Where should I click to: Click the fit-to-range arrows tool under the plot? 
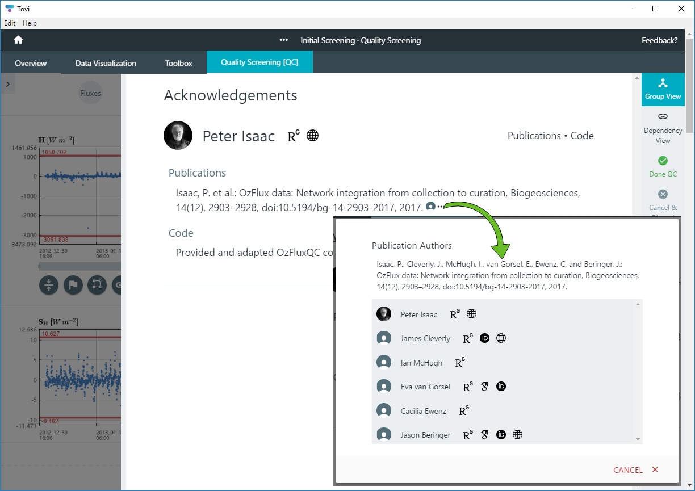tap(48, 286)
